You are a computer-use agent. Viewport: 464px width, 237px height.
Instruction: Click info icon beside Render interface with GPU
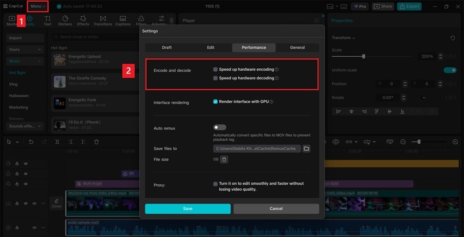point(271,101)
